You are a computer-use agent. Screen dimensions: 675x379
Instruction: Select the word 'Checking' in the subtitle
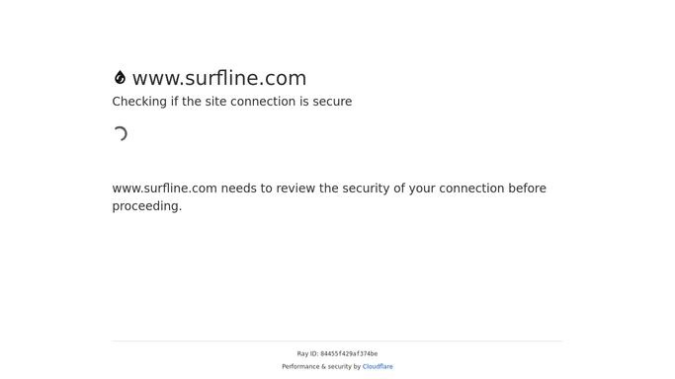[x=139, y=102]
